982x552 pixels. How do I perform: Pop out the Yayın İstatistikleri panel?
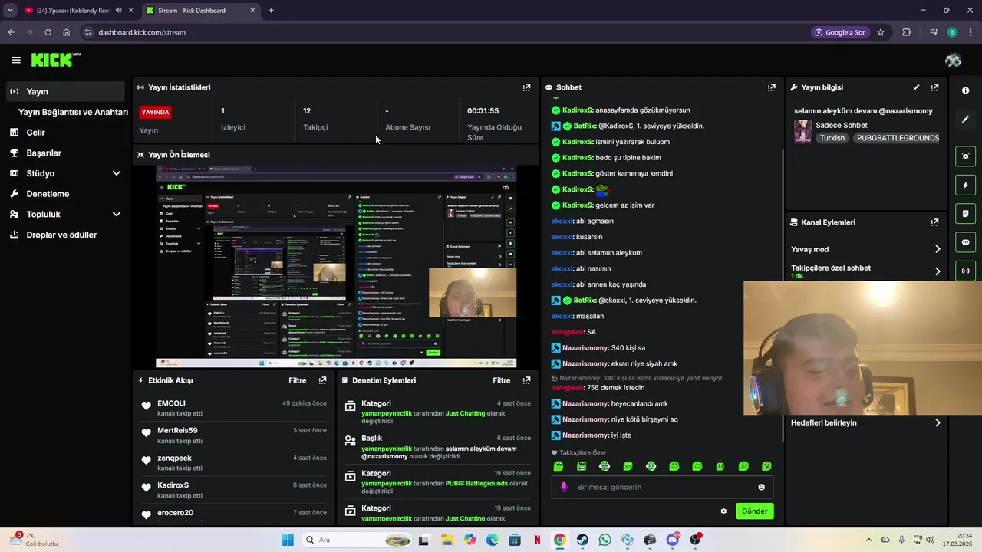click(x=526, y=87)
